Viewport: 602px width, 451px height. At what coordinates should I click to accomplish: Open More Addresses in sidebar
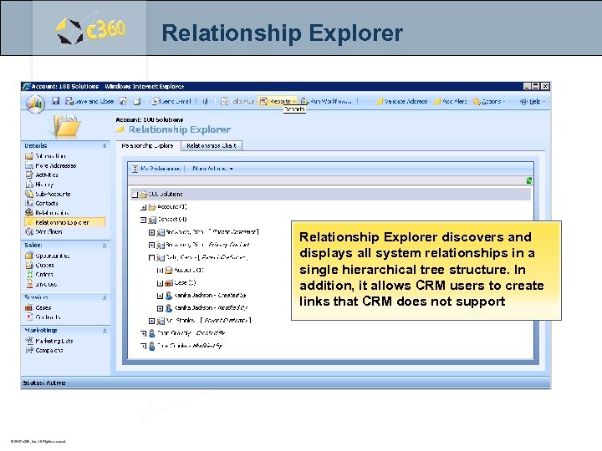click(x=51, y=165)
